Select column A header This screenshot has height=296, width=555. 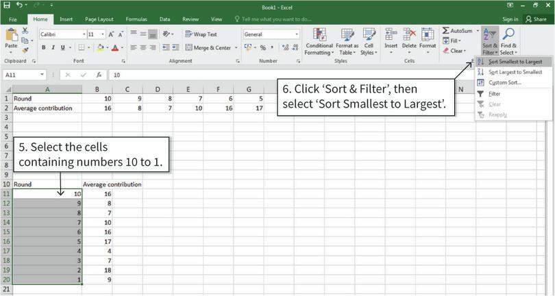(47, 90)
